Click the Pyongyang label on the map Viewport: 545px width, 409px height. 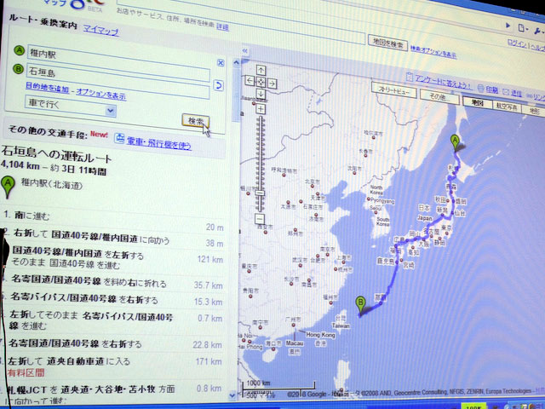pyautogui.click(x=382, y=201)
